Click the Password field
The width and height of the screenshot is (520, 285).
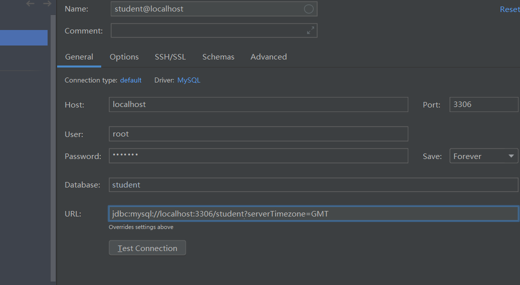(258, 155)
